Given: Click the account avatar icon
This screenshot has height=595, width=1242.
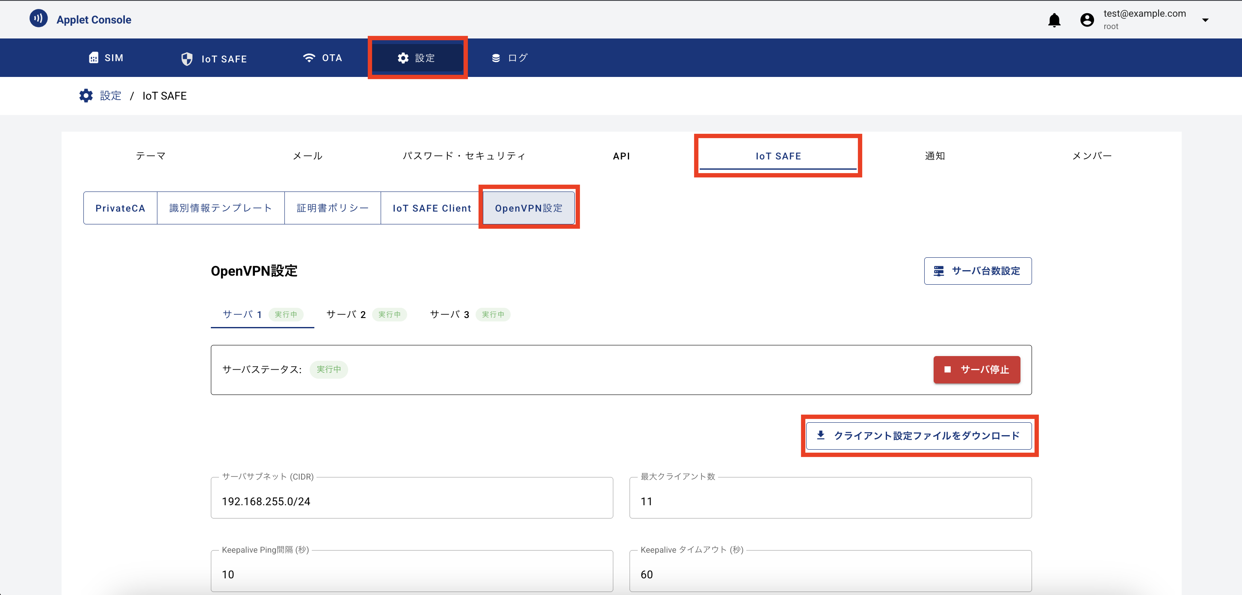Looking at the screenshot, I should click(1087, 20).
